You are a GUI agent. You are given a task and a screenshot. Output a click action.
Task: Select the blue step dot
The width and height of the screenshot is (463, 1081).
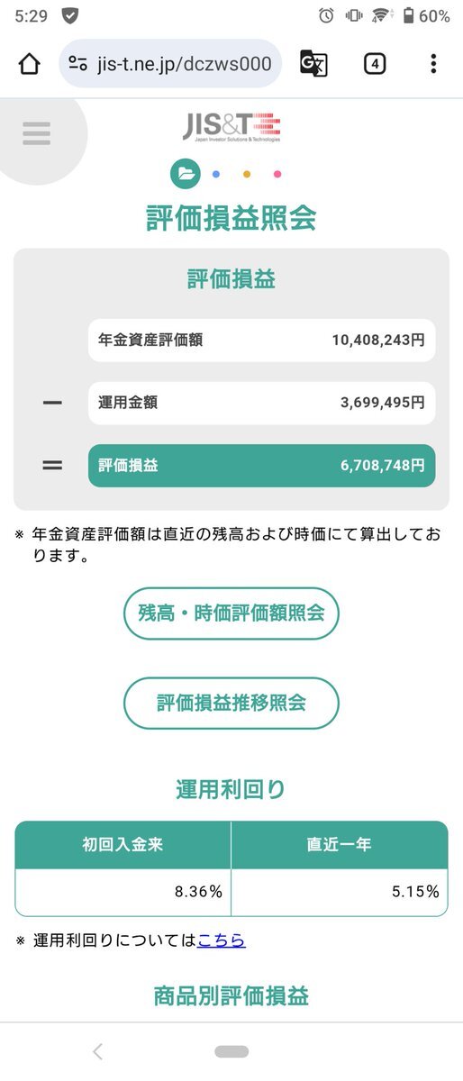click(215, 174)
